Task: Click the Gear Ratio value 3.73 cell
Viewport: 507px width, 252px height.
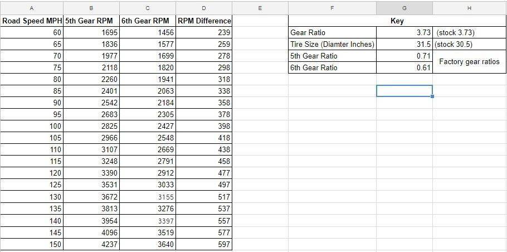Action: (404, 32)
